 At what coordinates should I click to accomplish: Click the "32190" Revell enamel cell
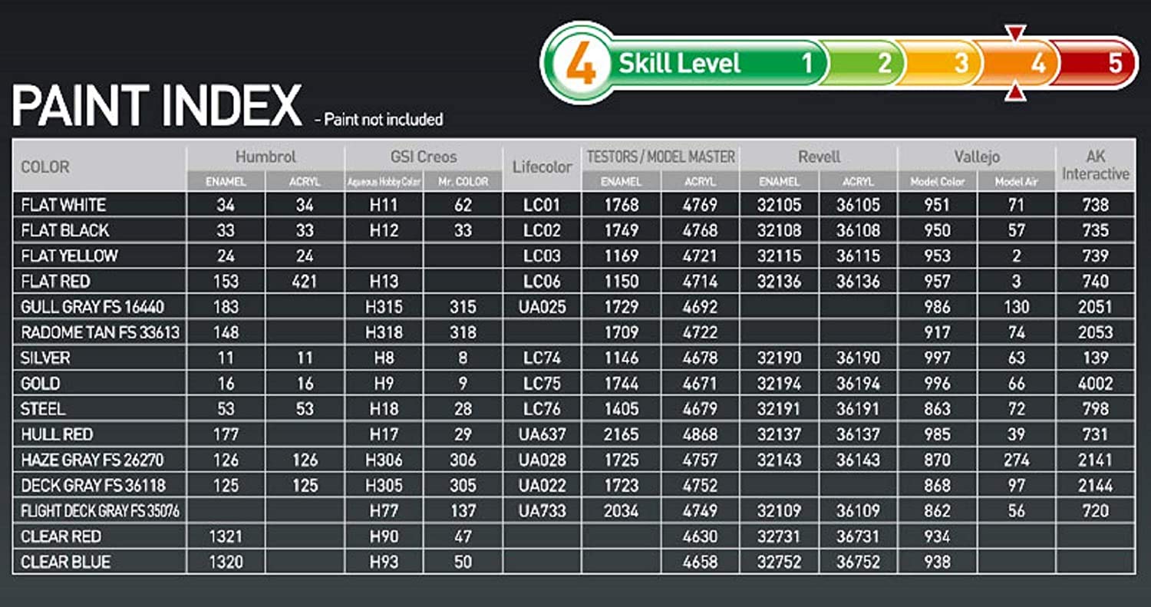point(780,358)
